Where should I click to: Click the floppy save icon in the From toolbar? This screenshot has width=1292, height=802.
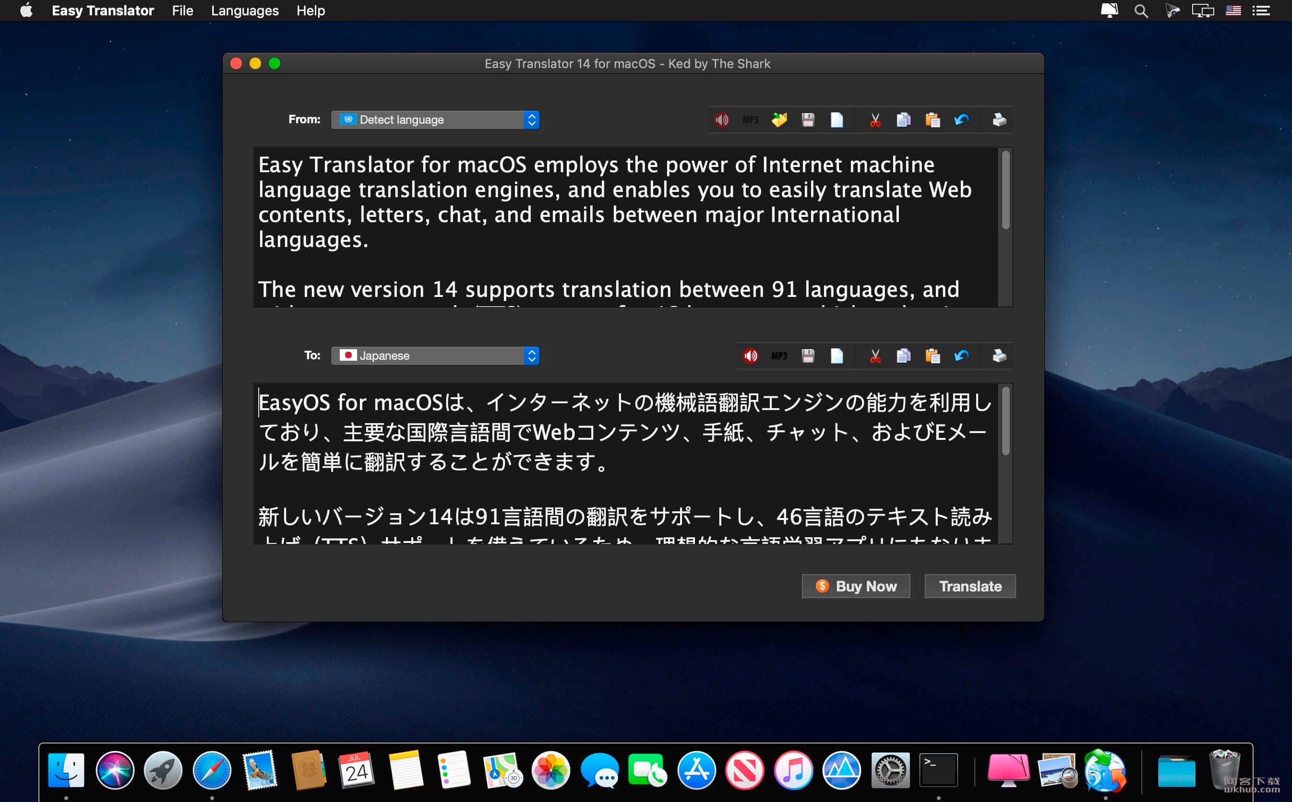pyautogui.click(x=808, y=120)
